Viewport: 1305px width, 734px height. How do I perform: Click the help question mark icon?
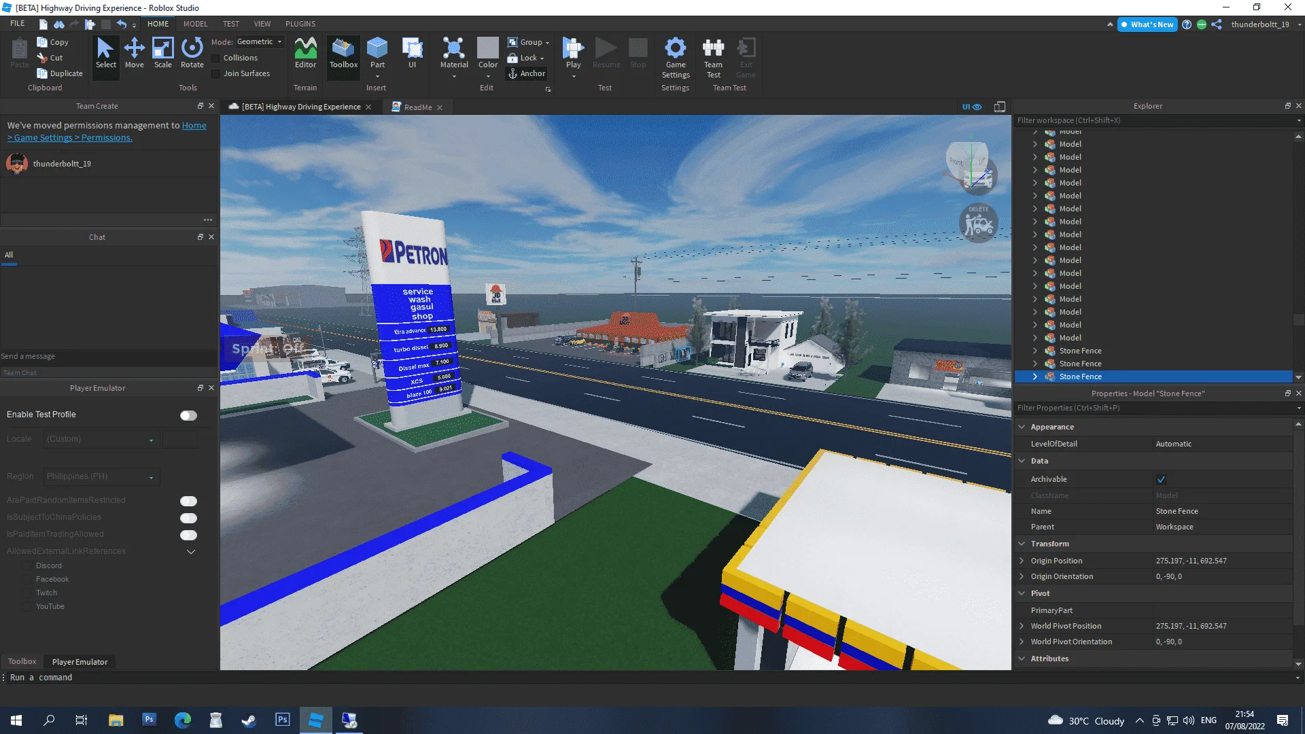click(x=1187, y=24)
